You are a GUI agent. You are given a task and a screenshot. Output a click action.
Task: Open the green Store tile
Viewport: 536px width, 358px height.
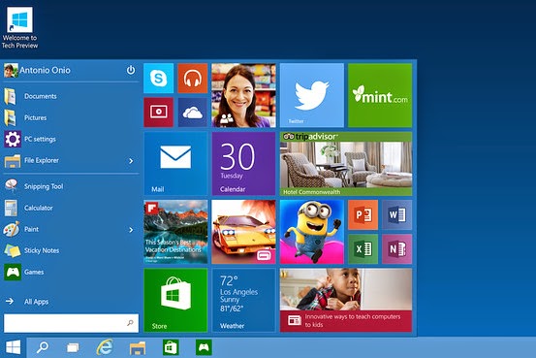point(175,300)
